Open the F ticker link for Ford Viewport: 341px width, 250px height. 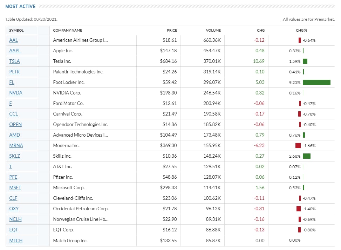click(11, 103)
